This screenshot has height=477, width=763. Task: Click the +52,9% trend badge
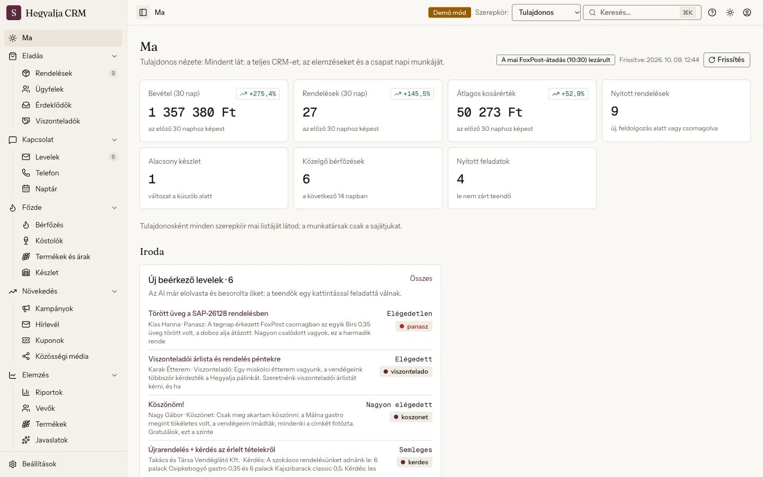(x=568, y=94)
